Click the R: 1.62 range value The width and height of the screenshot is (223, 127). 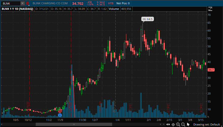pyautogui.click(x=102, y=9)
